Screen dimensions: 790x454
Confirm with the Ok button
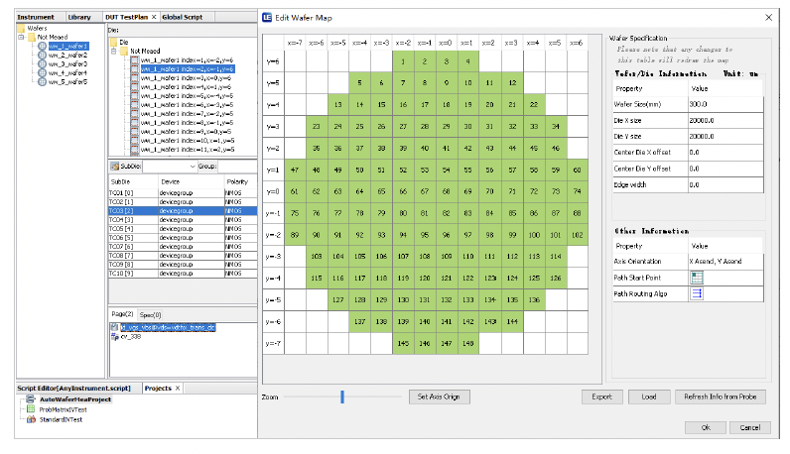pyautogui.click(x=706, y=427)
